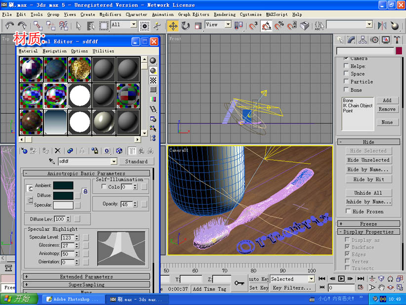Open the View reference coordinate dropdown

tap(228, 24)
